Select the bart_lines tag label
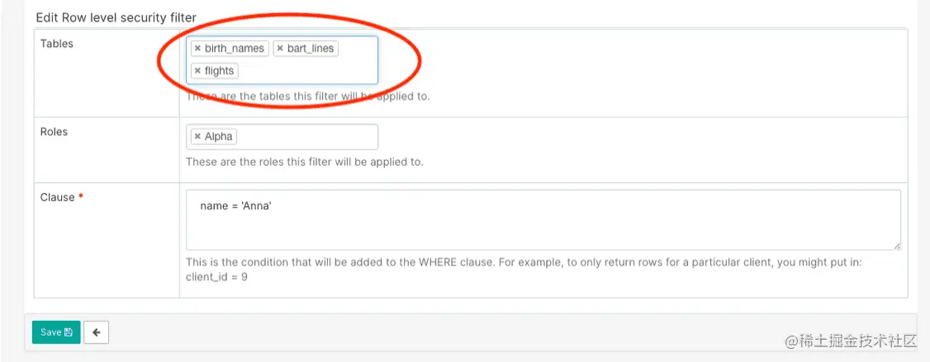This screenshot has height=362, width=930. coord(311,49)
